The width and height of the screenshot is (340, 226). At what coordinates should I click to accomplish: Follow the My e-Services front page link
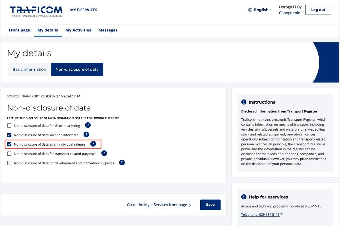tap(157, 205)
